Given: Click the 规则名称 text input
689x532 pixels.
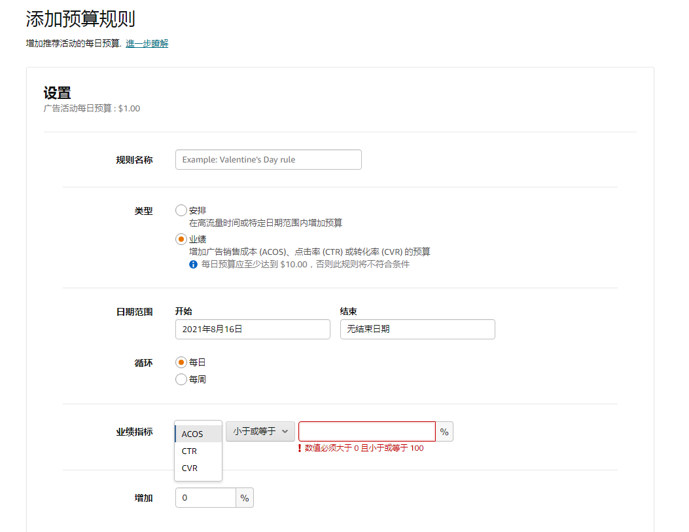Looking at the screenshot, I should pyautogui.click(x=268, y=159).
